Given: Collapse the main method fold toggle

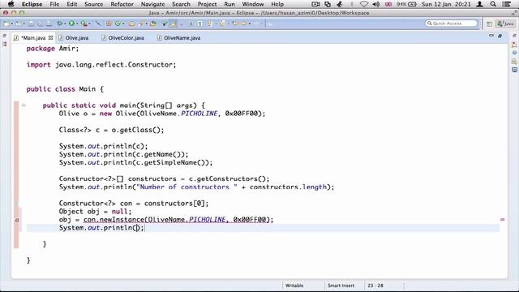Looking at the screenshot, I should click(24, 105).
